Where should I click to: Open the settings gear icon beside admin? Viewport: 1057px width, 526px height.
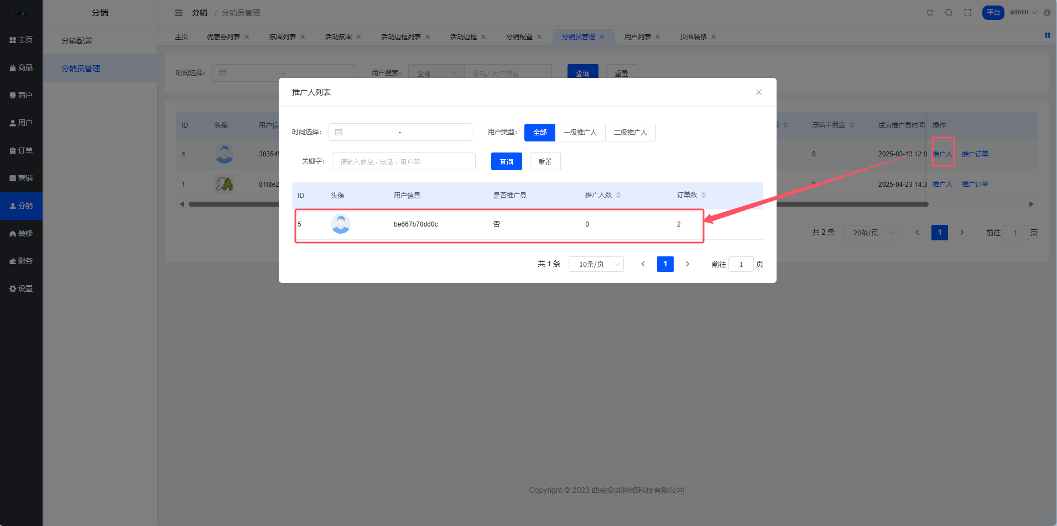tap(1047, 13)
